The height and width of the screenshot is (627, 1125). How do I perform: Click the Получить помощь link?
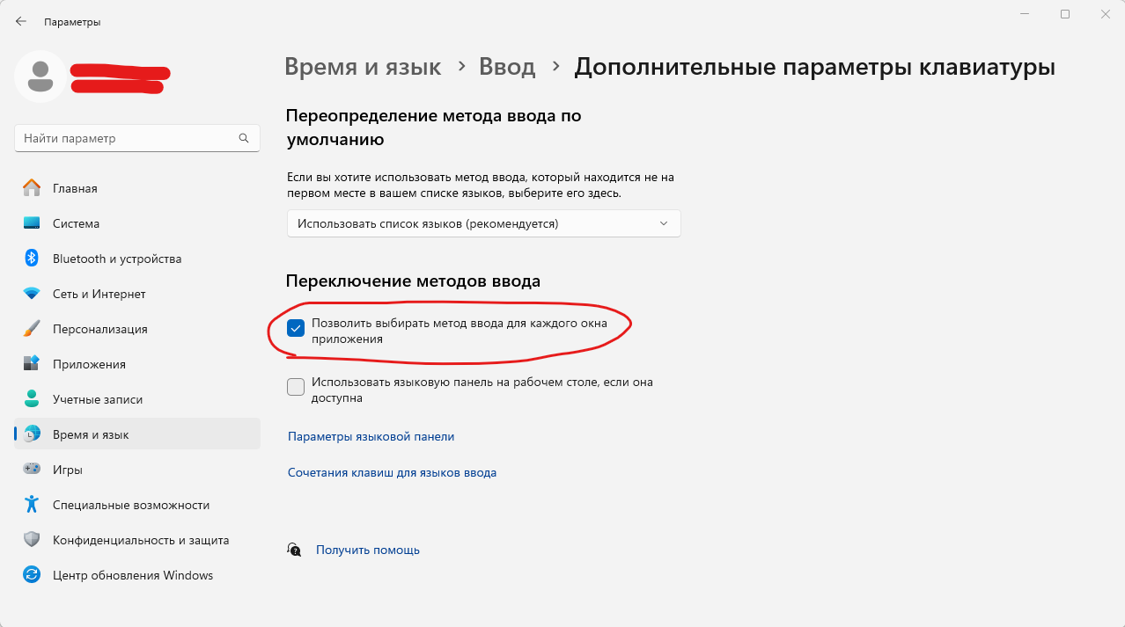pos(367,550)
